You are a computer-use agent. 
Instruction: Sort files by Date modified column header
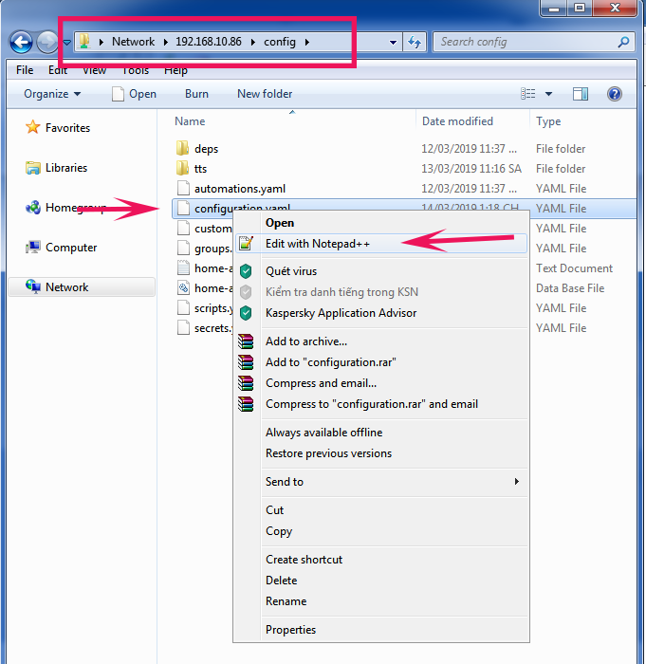pos(457,121)
